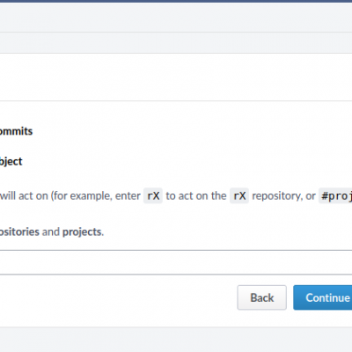The height and width of the screenshot is (352, 352).
Task: Focus the empty object name input field
Action: (176, 262)
